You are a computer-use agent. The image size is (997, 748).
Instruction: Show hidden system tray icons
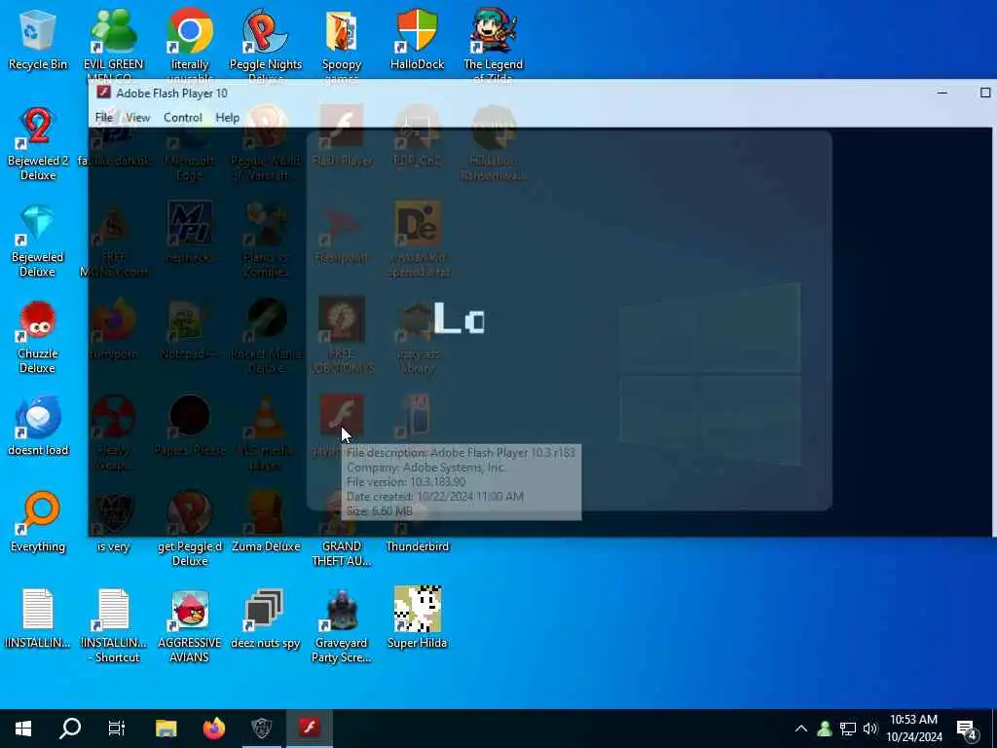tap(801, 729)
